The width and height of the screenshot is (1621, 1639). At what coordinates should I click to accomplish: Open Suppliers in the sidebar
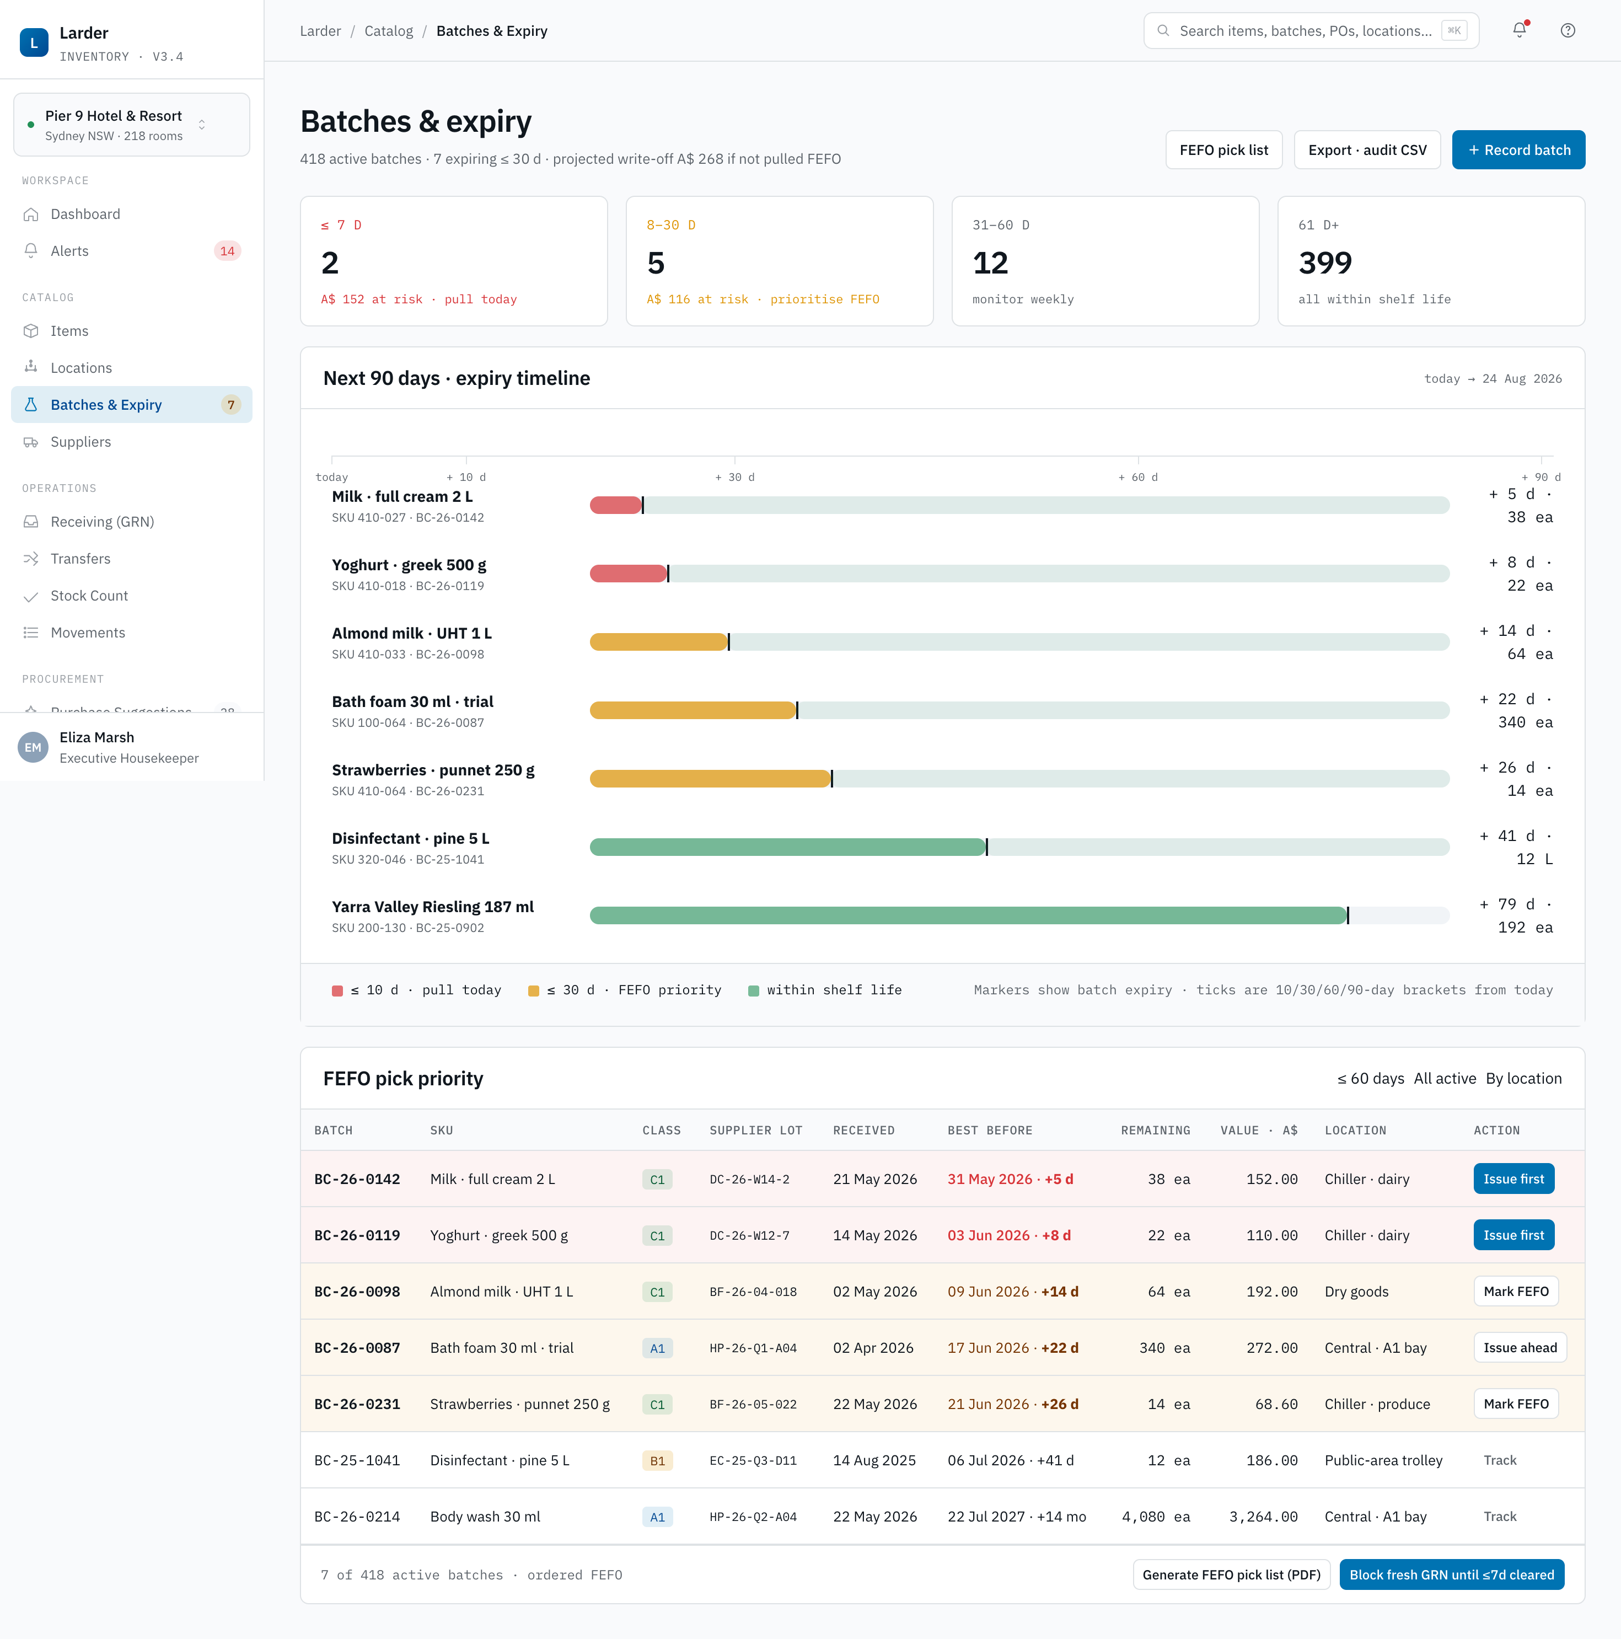pos(131,442)
